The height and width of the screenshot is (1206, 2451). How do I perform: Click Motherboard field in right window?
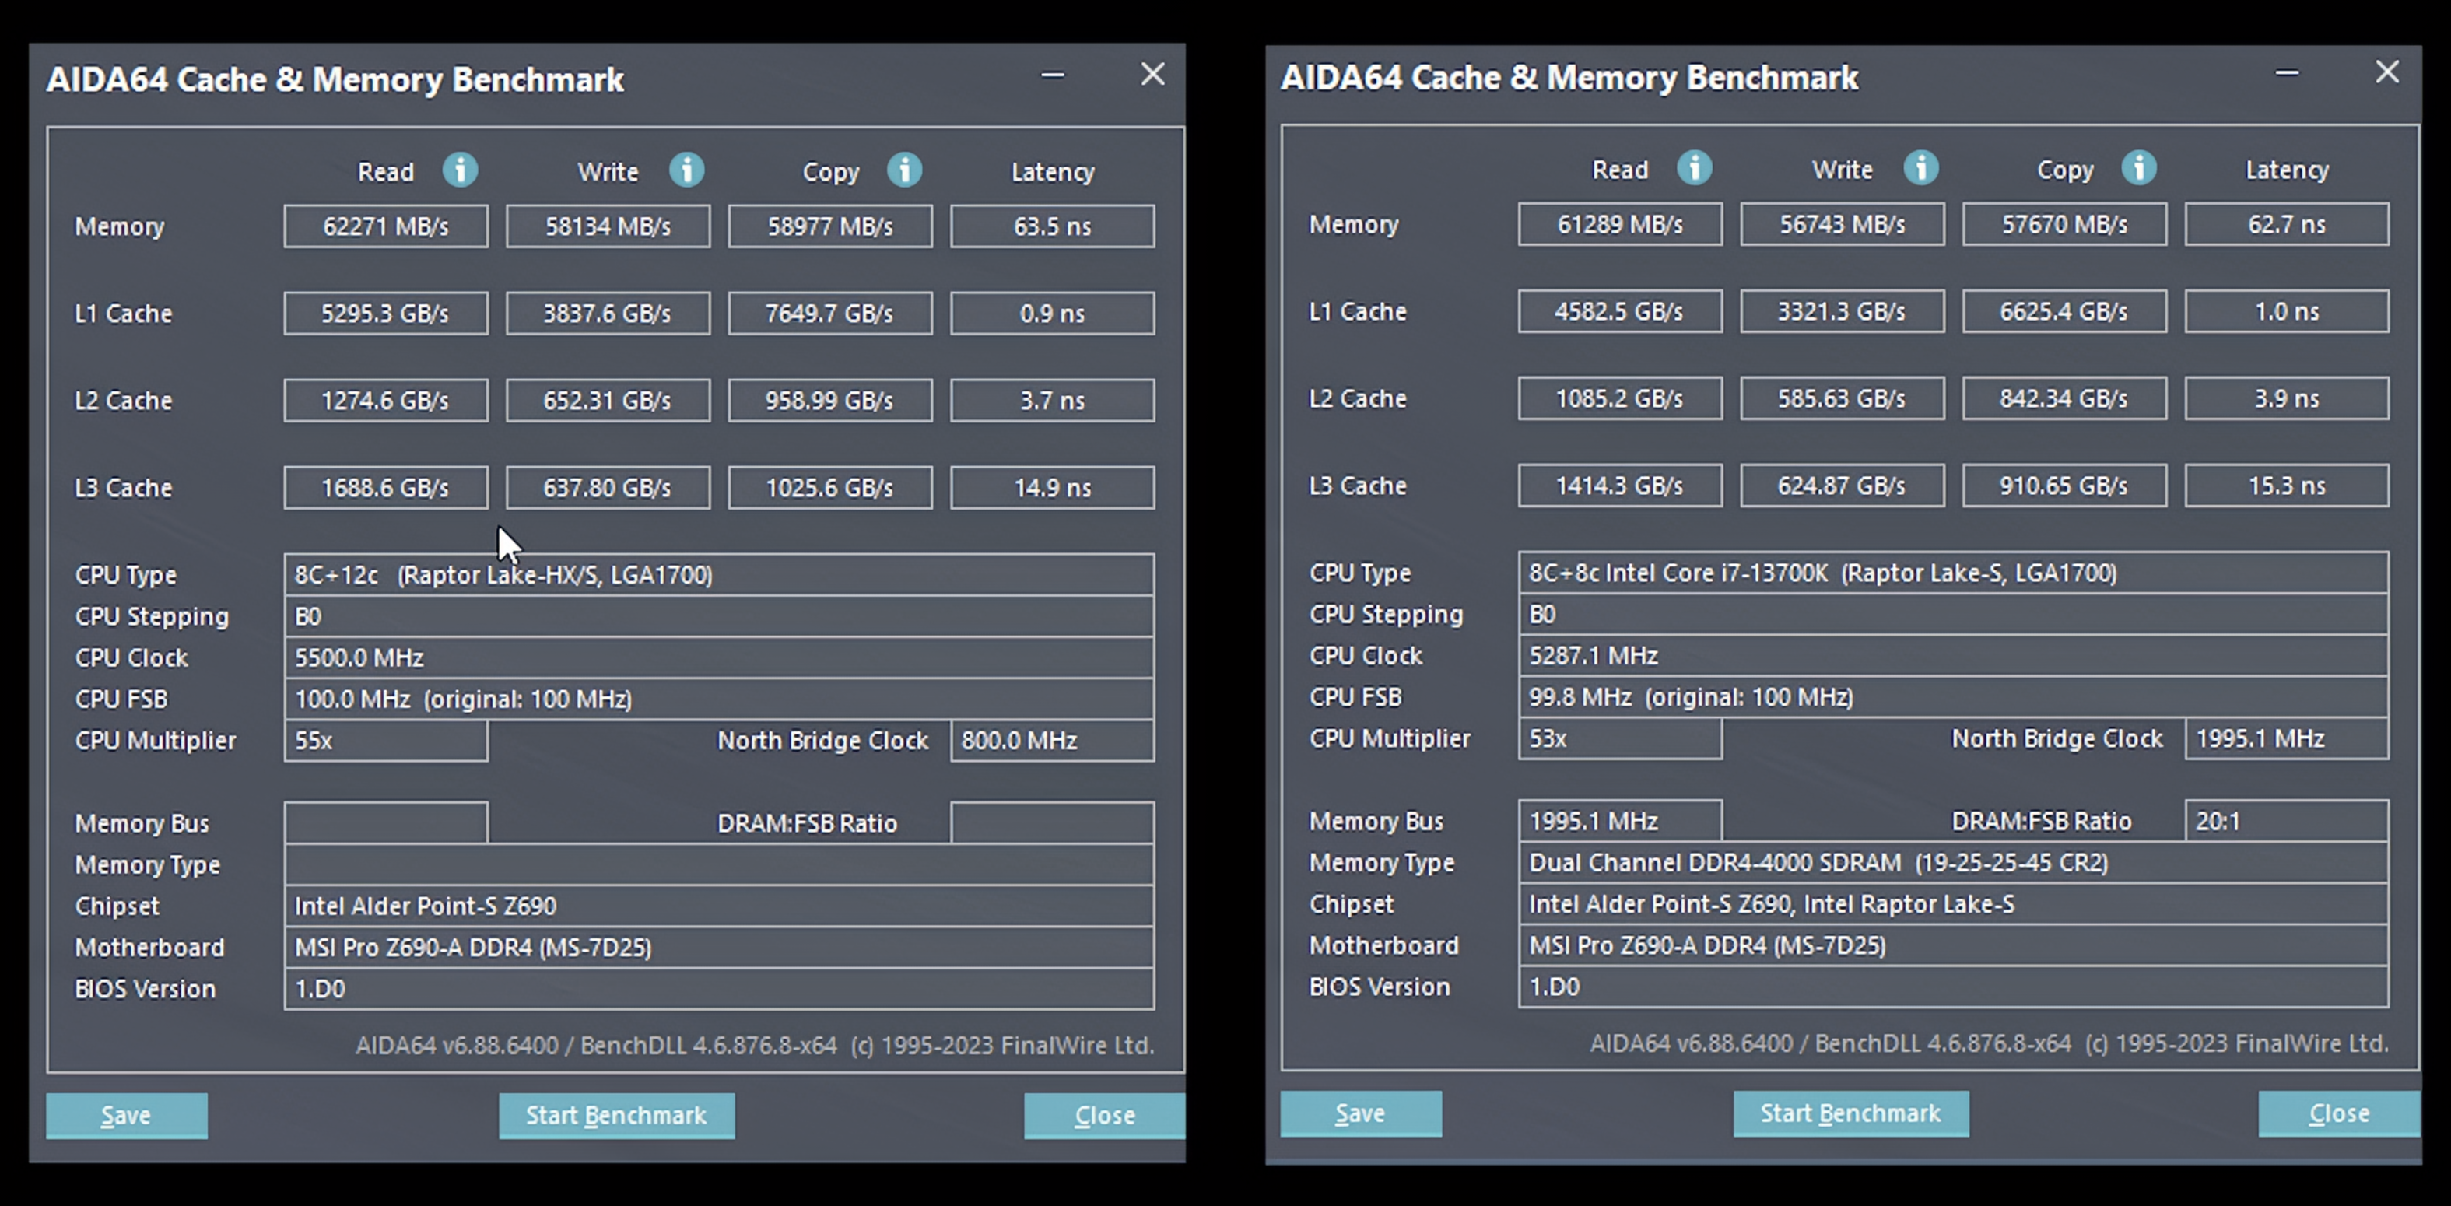(1953, 945)
